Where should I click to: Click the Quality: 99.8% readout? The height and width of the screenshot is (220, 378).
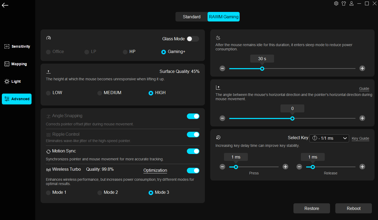[100, 169]
